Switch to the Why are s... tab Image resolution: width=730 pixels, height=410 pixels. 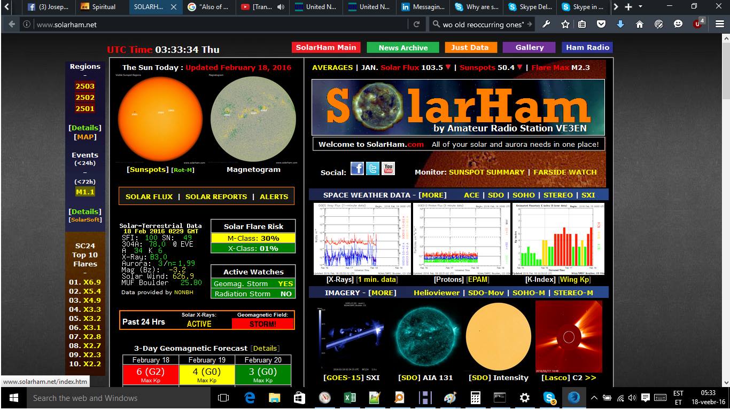(476, 7)
